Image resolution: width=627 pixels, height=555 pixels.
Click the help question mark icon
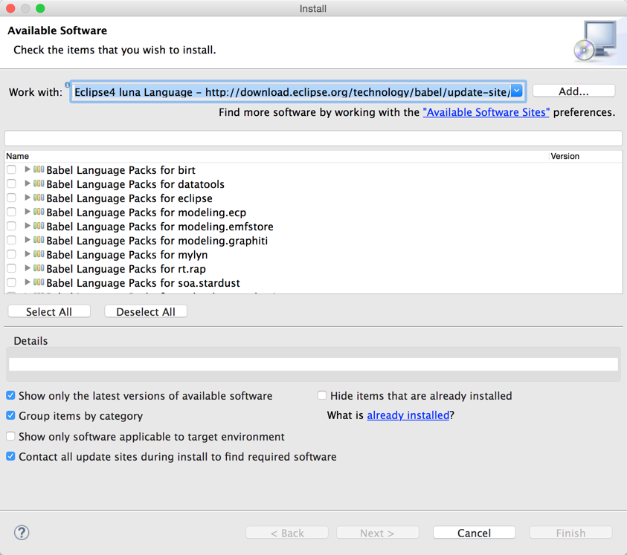(22, 533)
